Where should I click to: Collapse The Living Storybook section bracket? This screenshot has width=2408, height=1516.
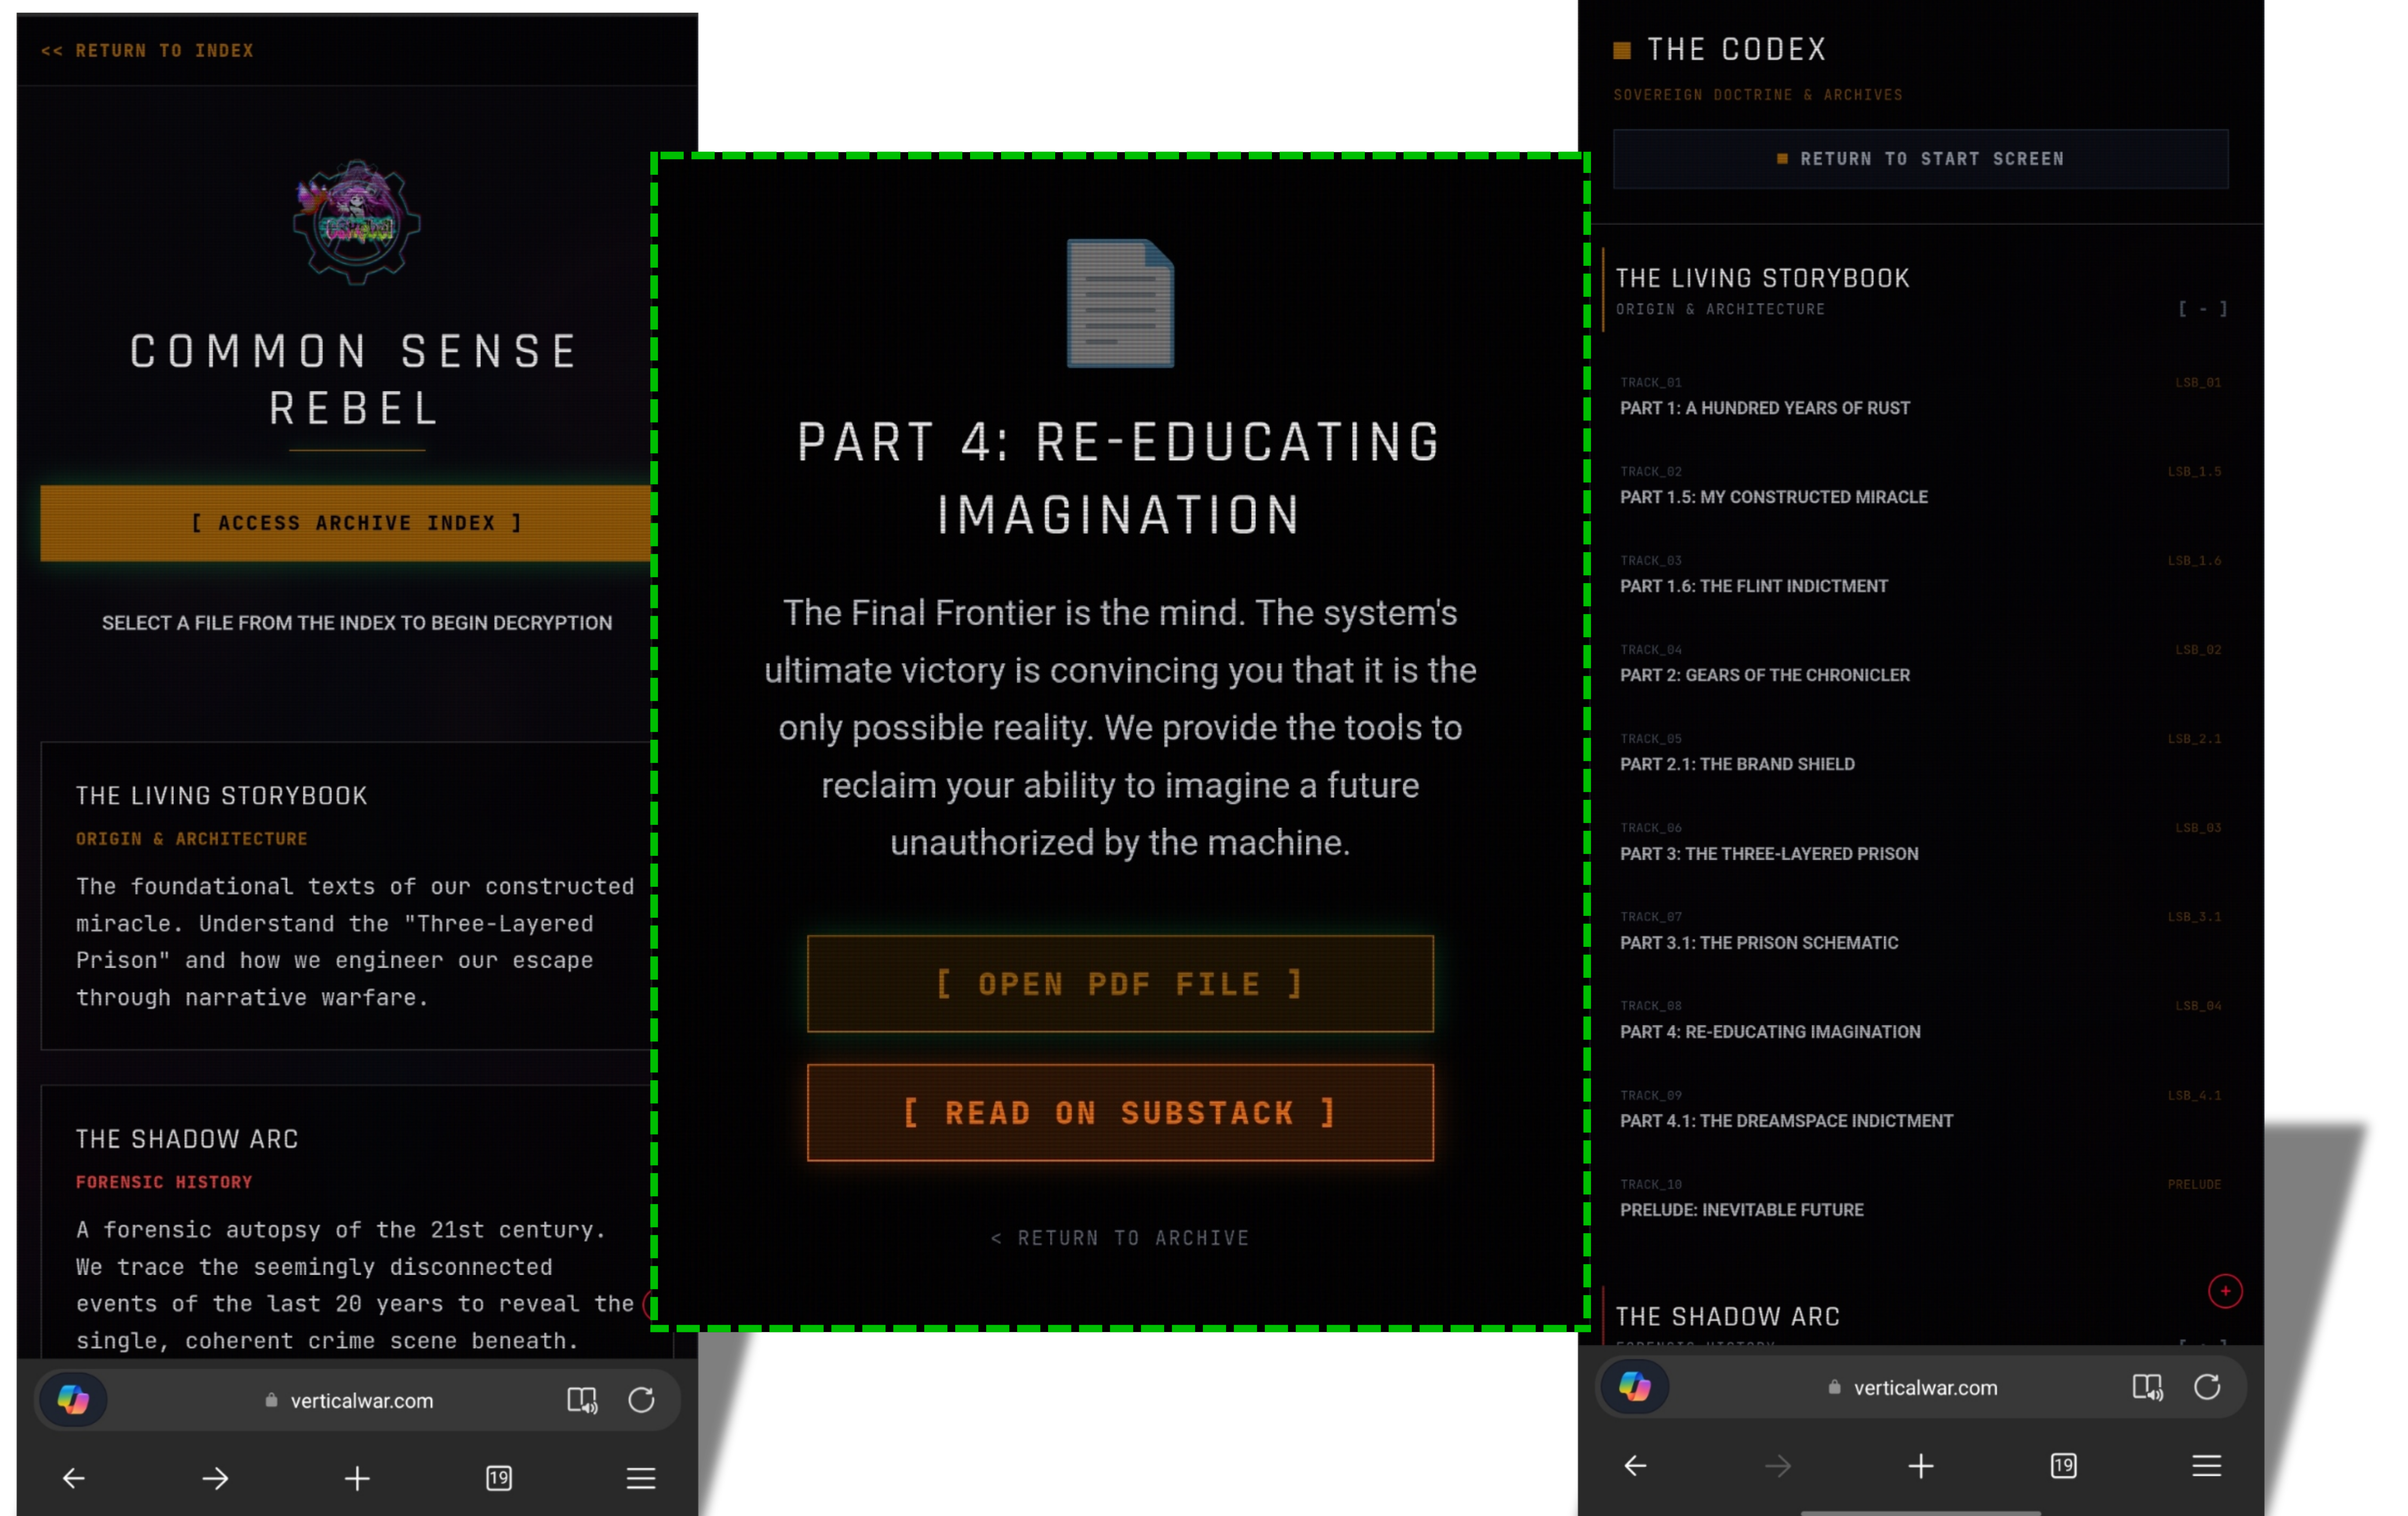pyautogui.click(x=2202, y=309)
